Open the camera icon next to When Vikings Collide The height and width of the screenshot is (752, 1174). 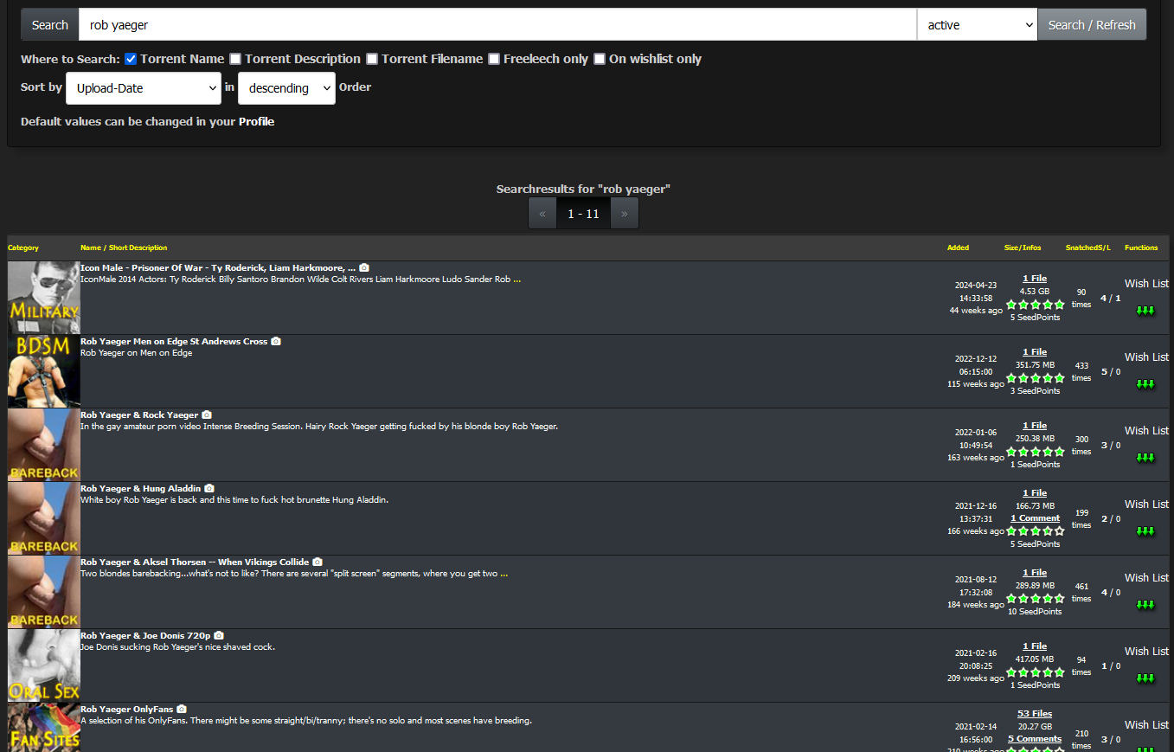point(318,562)
